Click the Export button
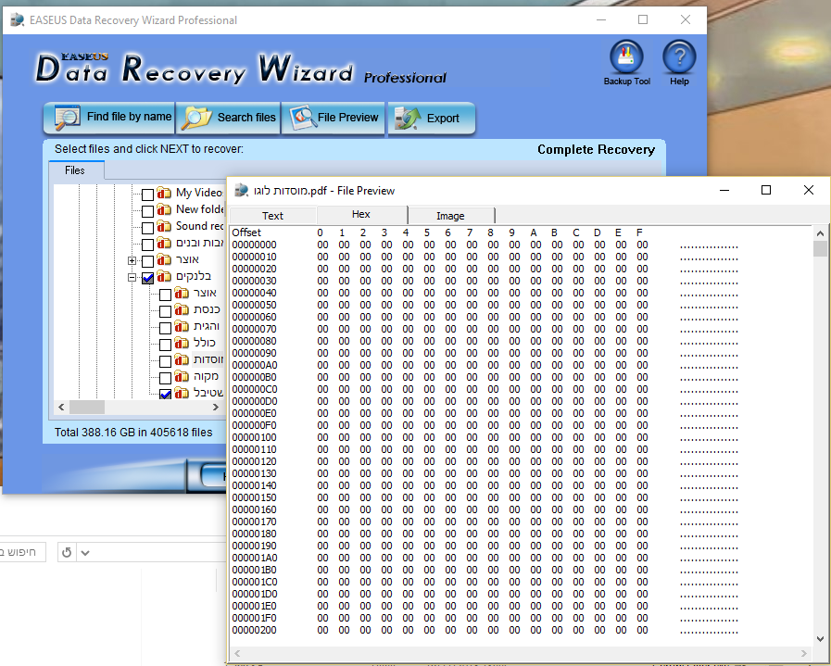This screenshot has width=831, height=666. (432, 119)
